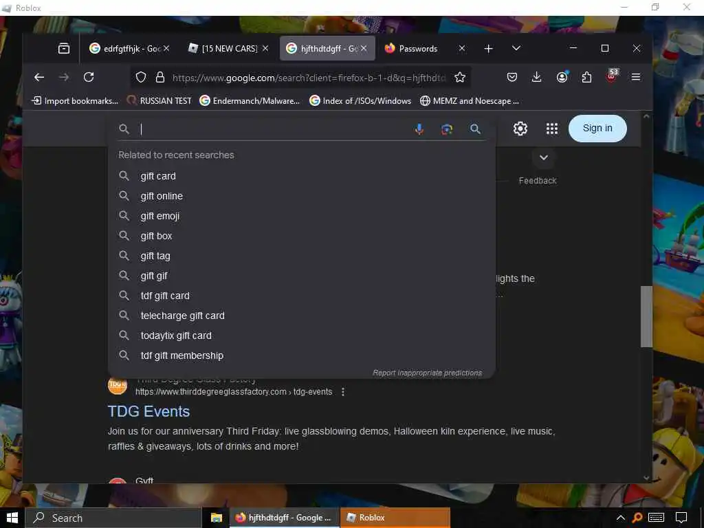The height and width of the screenshot is (528, 704).
Task: Select 'tdf gift card' suggestion
Action: [302, 296]
